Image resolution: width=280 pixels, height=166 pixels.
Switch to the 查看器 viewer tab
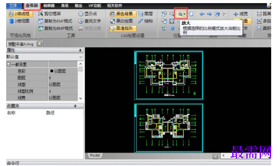pyautogui.click(x=32, y=6)
